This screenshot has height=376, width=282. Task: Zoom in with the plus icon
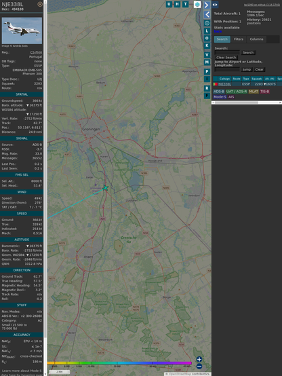tap(199, 359)
